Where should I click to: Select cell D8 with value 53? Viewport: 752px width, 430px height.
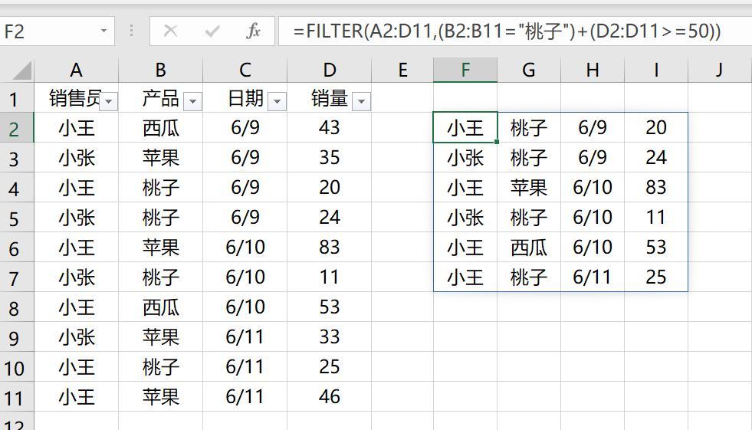coord(330,307)
